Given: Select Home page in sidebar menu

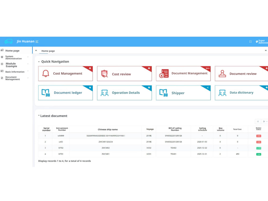Looking at the screenshot, I should (16, 50).
